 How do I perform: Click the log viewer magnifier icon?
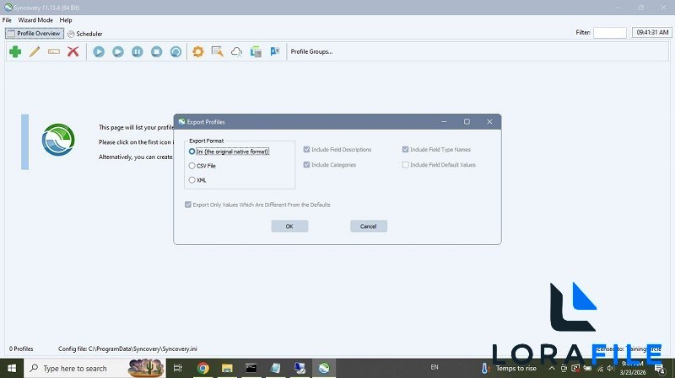(218, 51)
